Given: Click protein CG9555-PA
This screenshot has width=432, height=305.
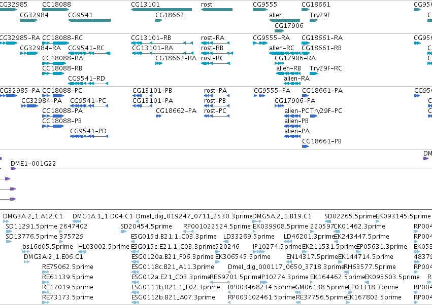Looking at the screenshot, I should [272, 91].
